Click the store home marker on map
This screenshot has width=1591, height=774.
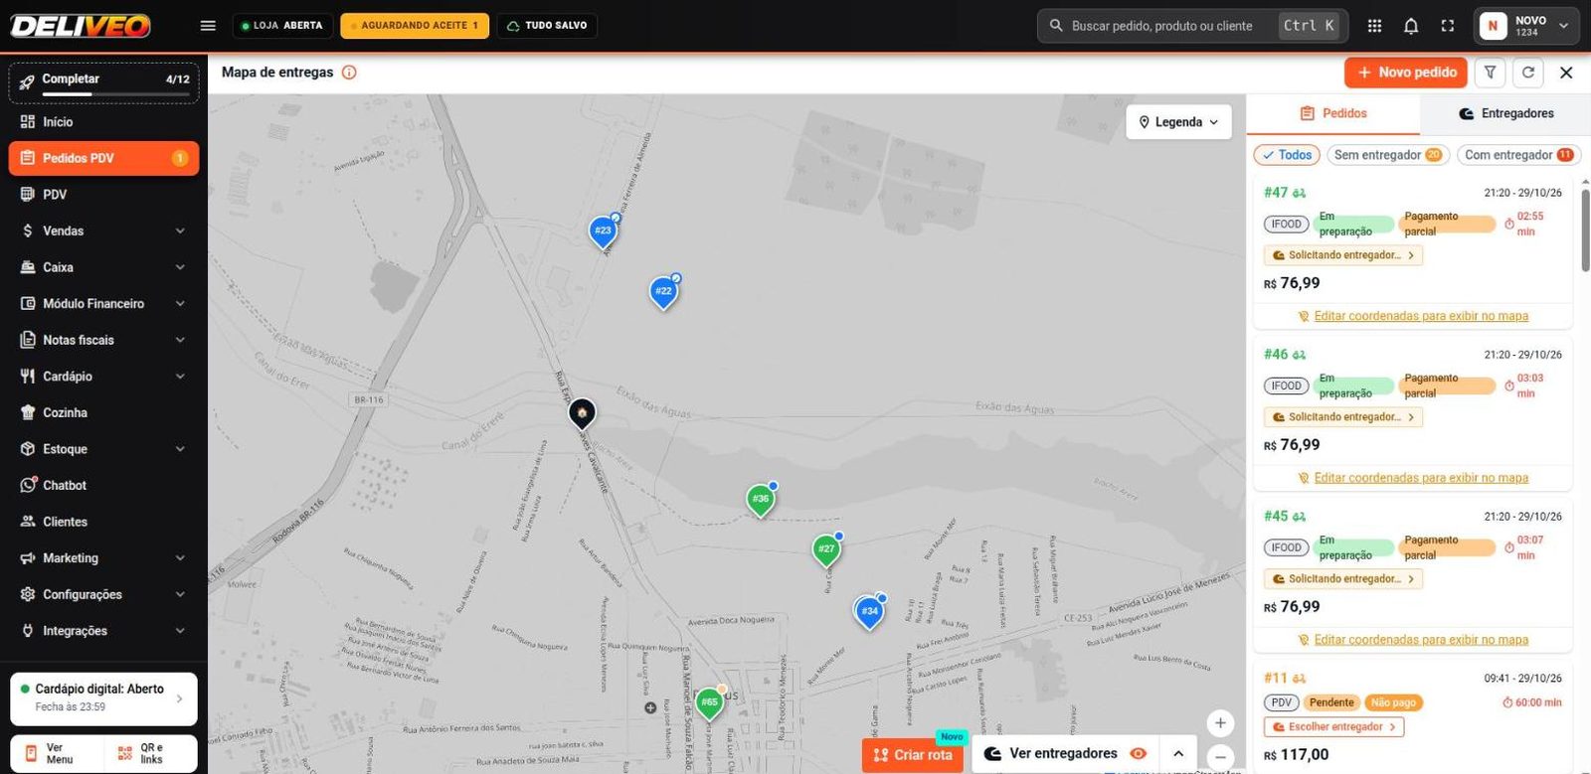tap(582, 412)
